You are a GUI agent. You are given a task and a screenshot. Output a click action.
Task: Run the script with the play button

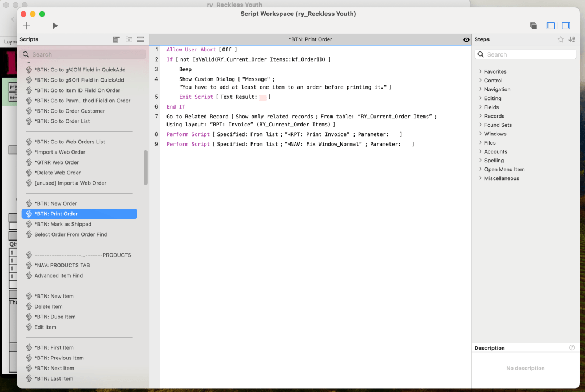[55, 26]
